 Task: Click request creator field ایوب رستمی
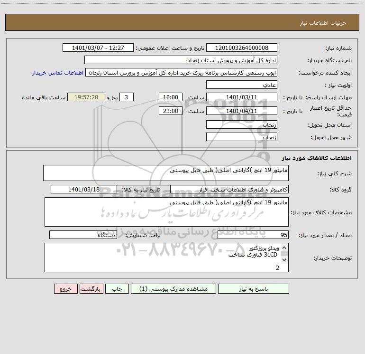182,72
